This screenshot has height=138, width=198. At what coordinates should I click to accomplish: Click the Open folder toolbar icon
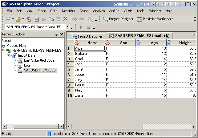click(x=18, y=19)
